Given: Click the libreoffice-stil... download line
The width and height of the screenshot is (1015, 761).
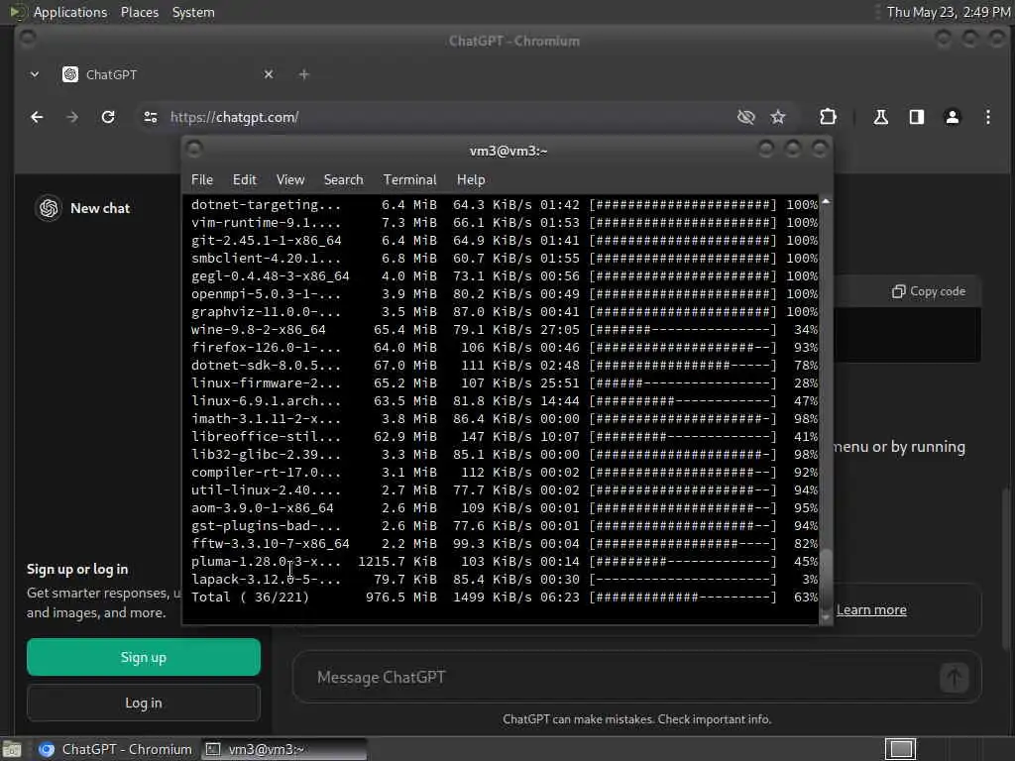Looking at the screenshot, I should click(505, 437).
